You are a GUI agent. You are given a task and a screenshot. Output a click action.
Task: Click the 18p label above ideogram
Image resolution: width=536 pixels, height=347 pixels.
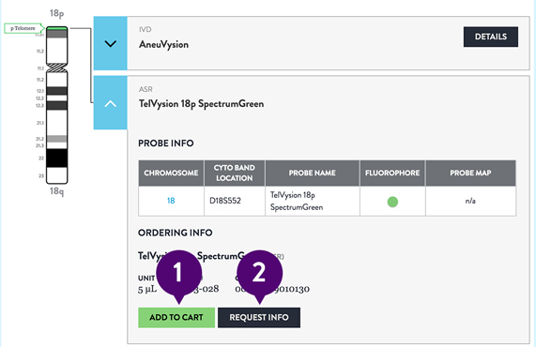point(56,13)
